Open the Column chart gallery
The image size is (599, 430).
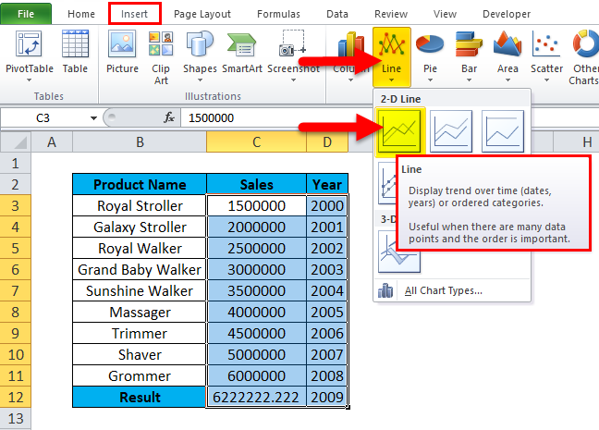(350, 55)
